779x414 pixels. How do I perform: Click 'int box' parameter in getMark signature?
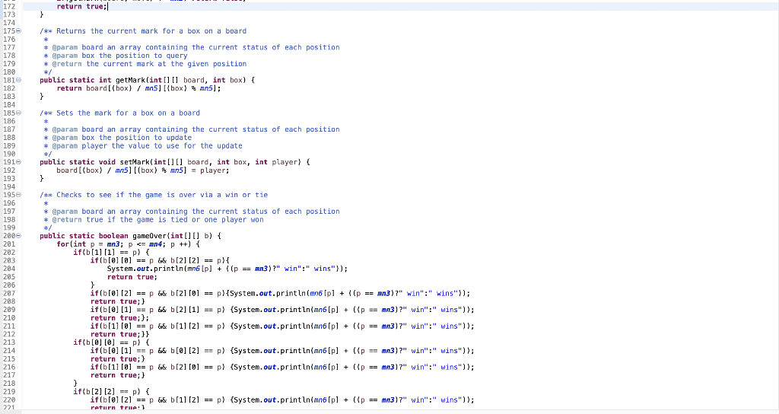(227, 80)
